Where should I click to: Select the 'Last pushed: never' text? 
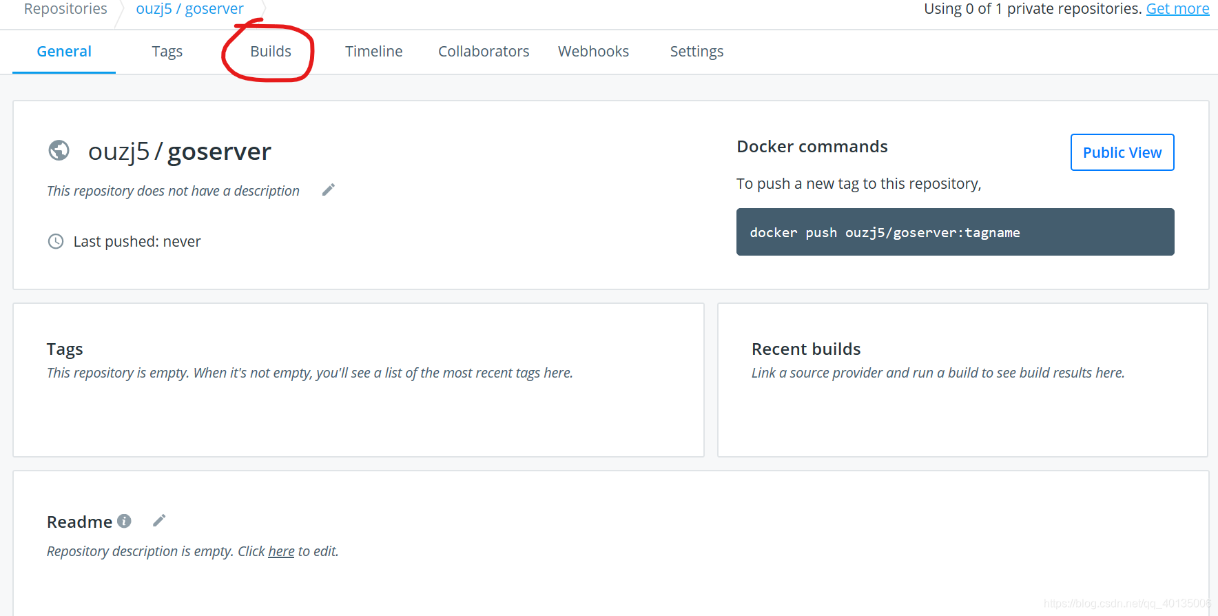pyautogui.click(x=137, y=242)
